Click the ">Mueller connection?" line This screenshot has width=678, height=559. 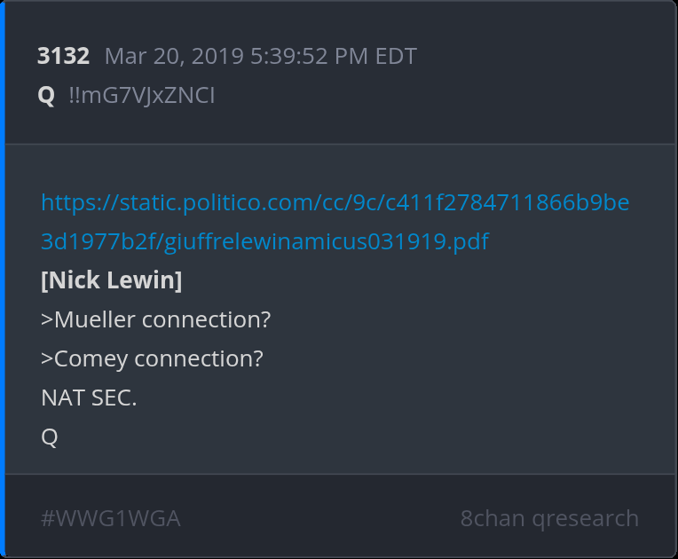pos(155,319)
